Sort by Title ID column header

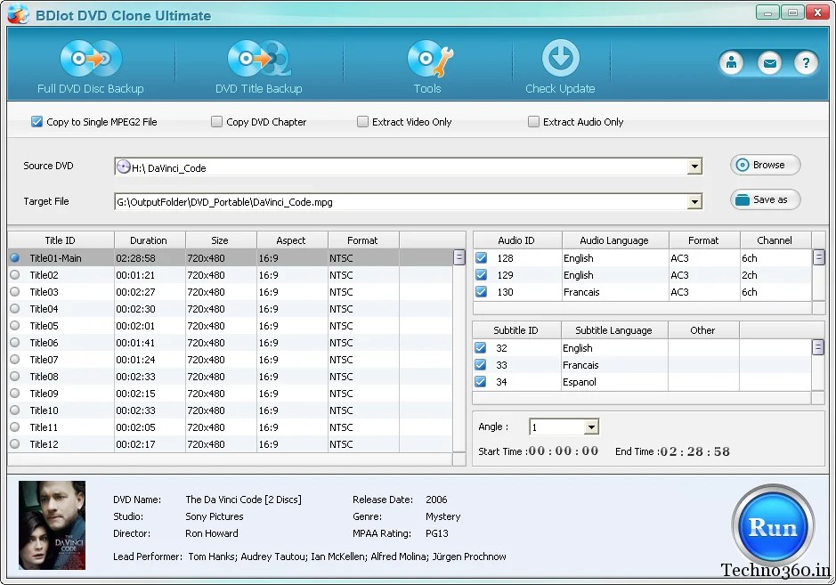tap(61, 240)
